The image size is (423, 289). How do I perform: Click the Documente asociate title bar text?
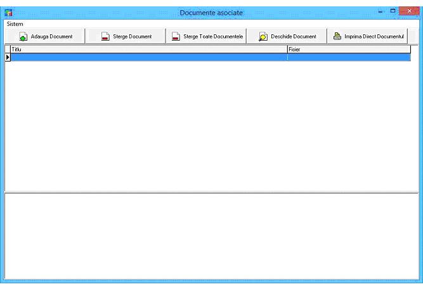(x=211, y=12)
